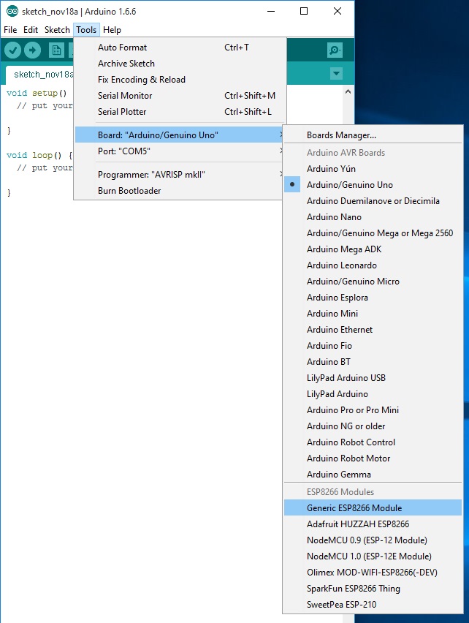The height and width of the screenshot is (623, 469).
Task: Expand the Board submenu entry
Action: click(x=180, y=135)
